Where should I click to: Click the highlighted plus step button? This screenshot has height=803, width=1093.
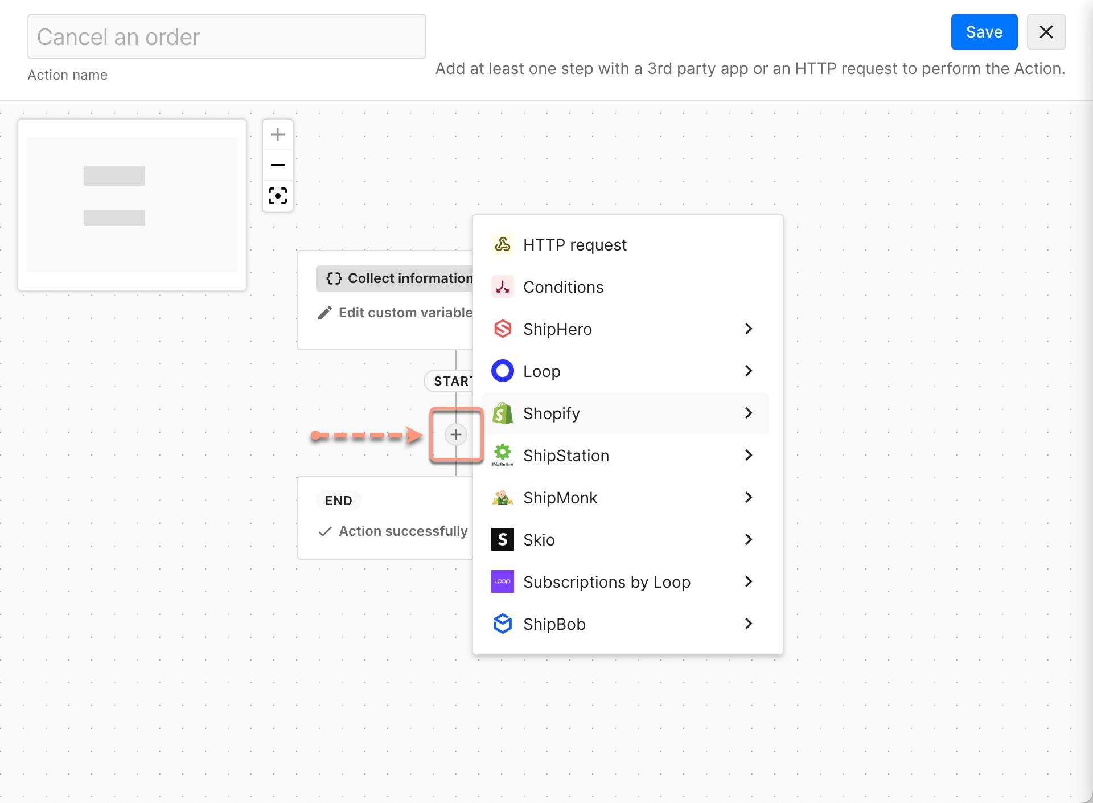[x=455, y=435]
